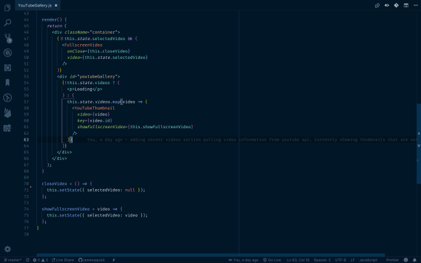Image resolution: width=421 pixels, height=263 pixels.
Task: Close the YouTubeGallery.js tab
Action: click(x=57, y=5)
